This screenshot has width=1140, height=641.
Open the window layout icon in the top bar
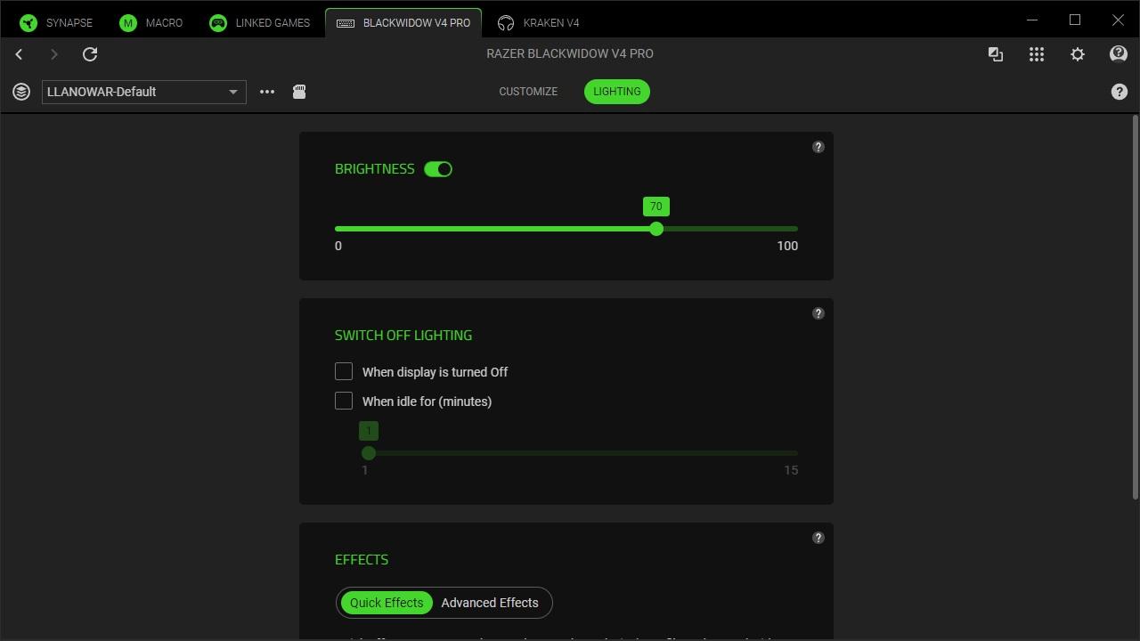point(996,54)
